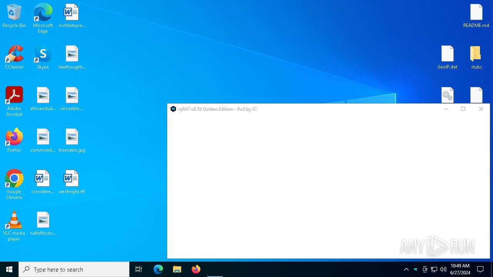Close the njRAT Golden Edition window

481,109
